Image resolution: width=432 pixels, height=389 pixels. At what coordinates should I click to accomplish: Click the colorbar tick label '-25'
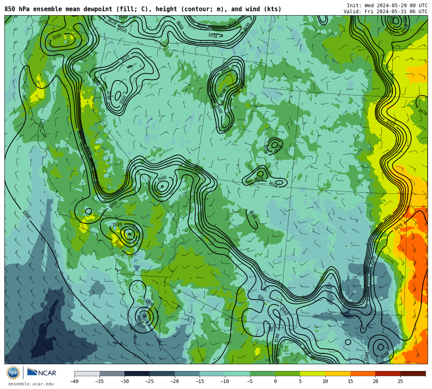click(x=149, y=381)
